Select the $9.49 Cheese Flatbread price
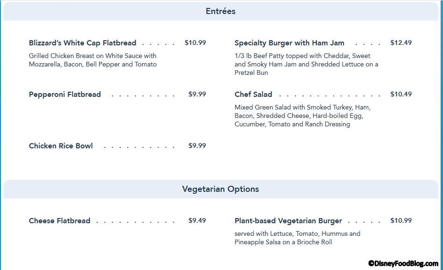 click(x=197, y=220)
